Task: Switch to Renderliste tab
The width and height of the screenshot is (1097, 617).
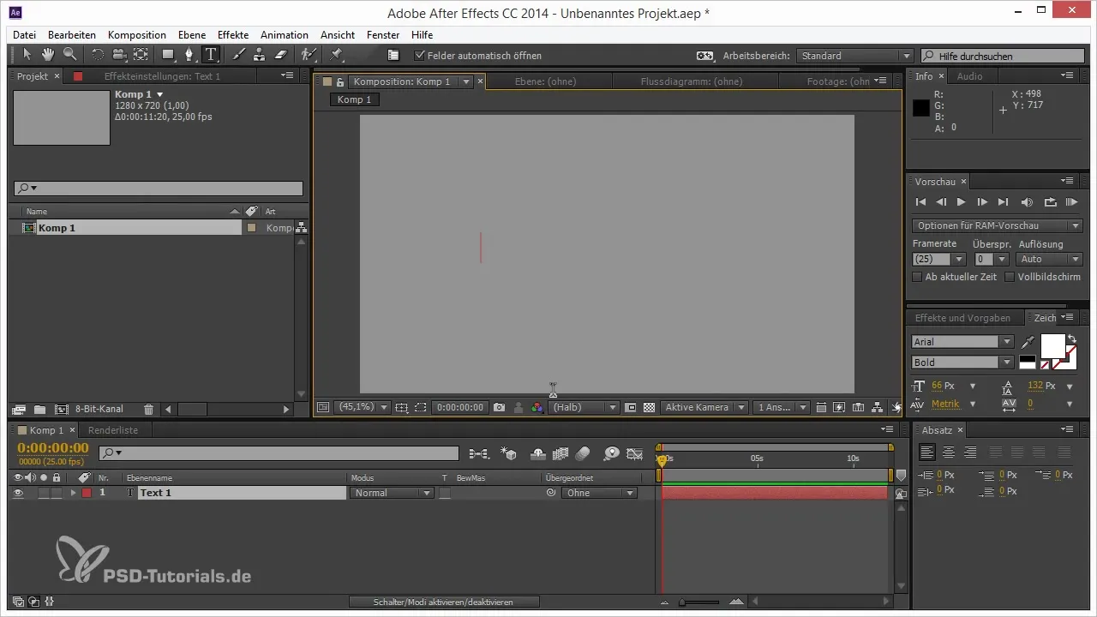Action: tap(113, 430)
